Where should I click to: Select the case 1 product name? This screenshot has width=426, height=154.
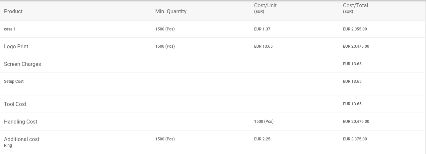[x=10, y=29]
